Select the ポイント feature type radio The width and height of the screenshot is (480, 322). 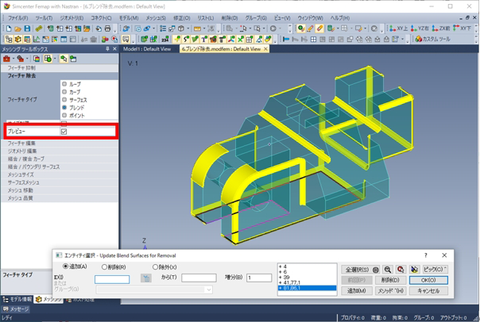point(64,115)
